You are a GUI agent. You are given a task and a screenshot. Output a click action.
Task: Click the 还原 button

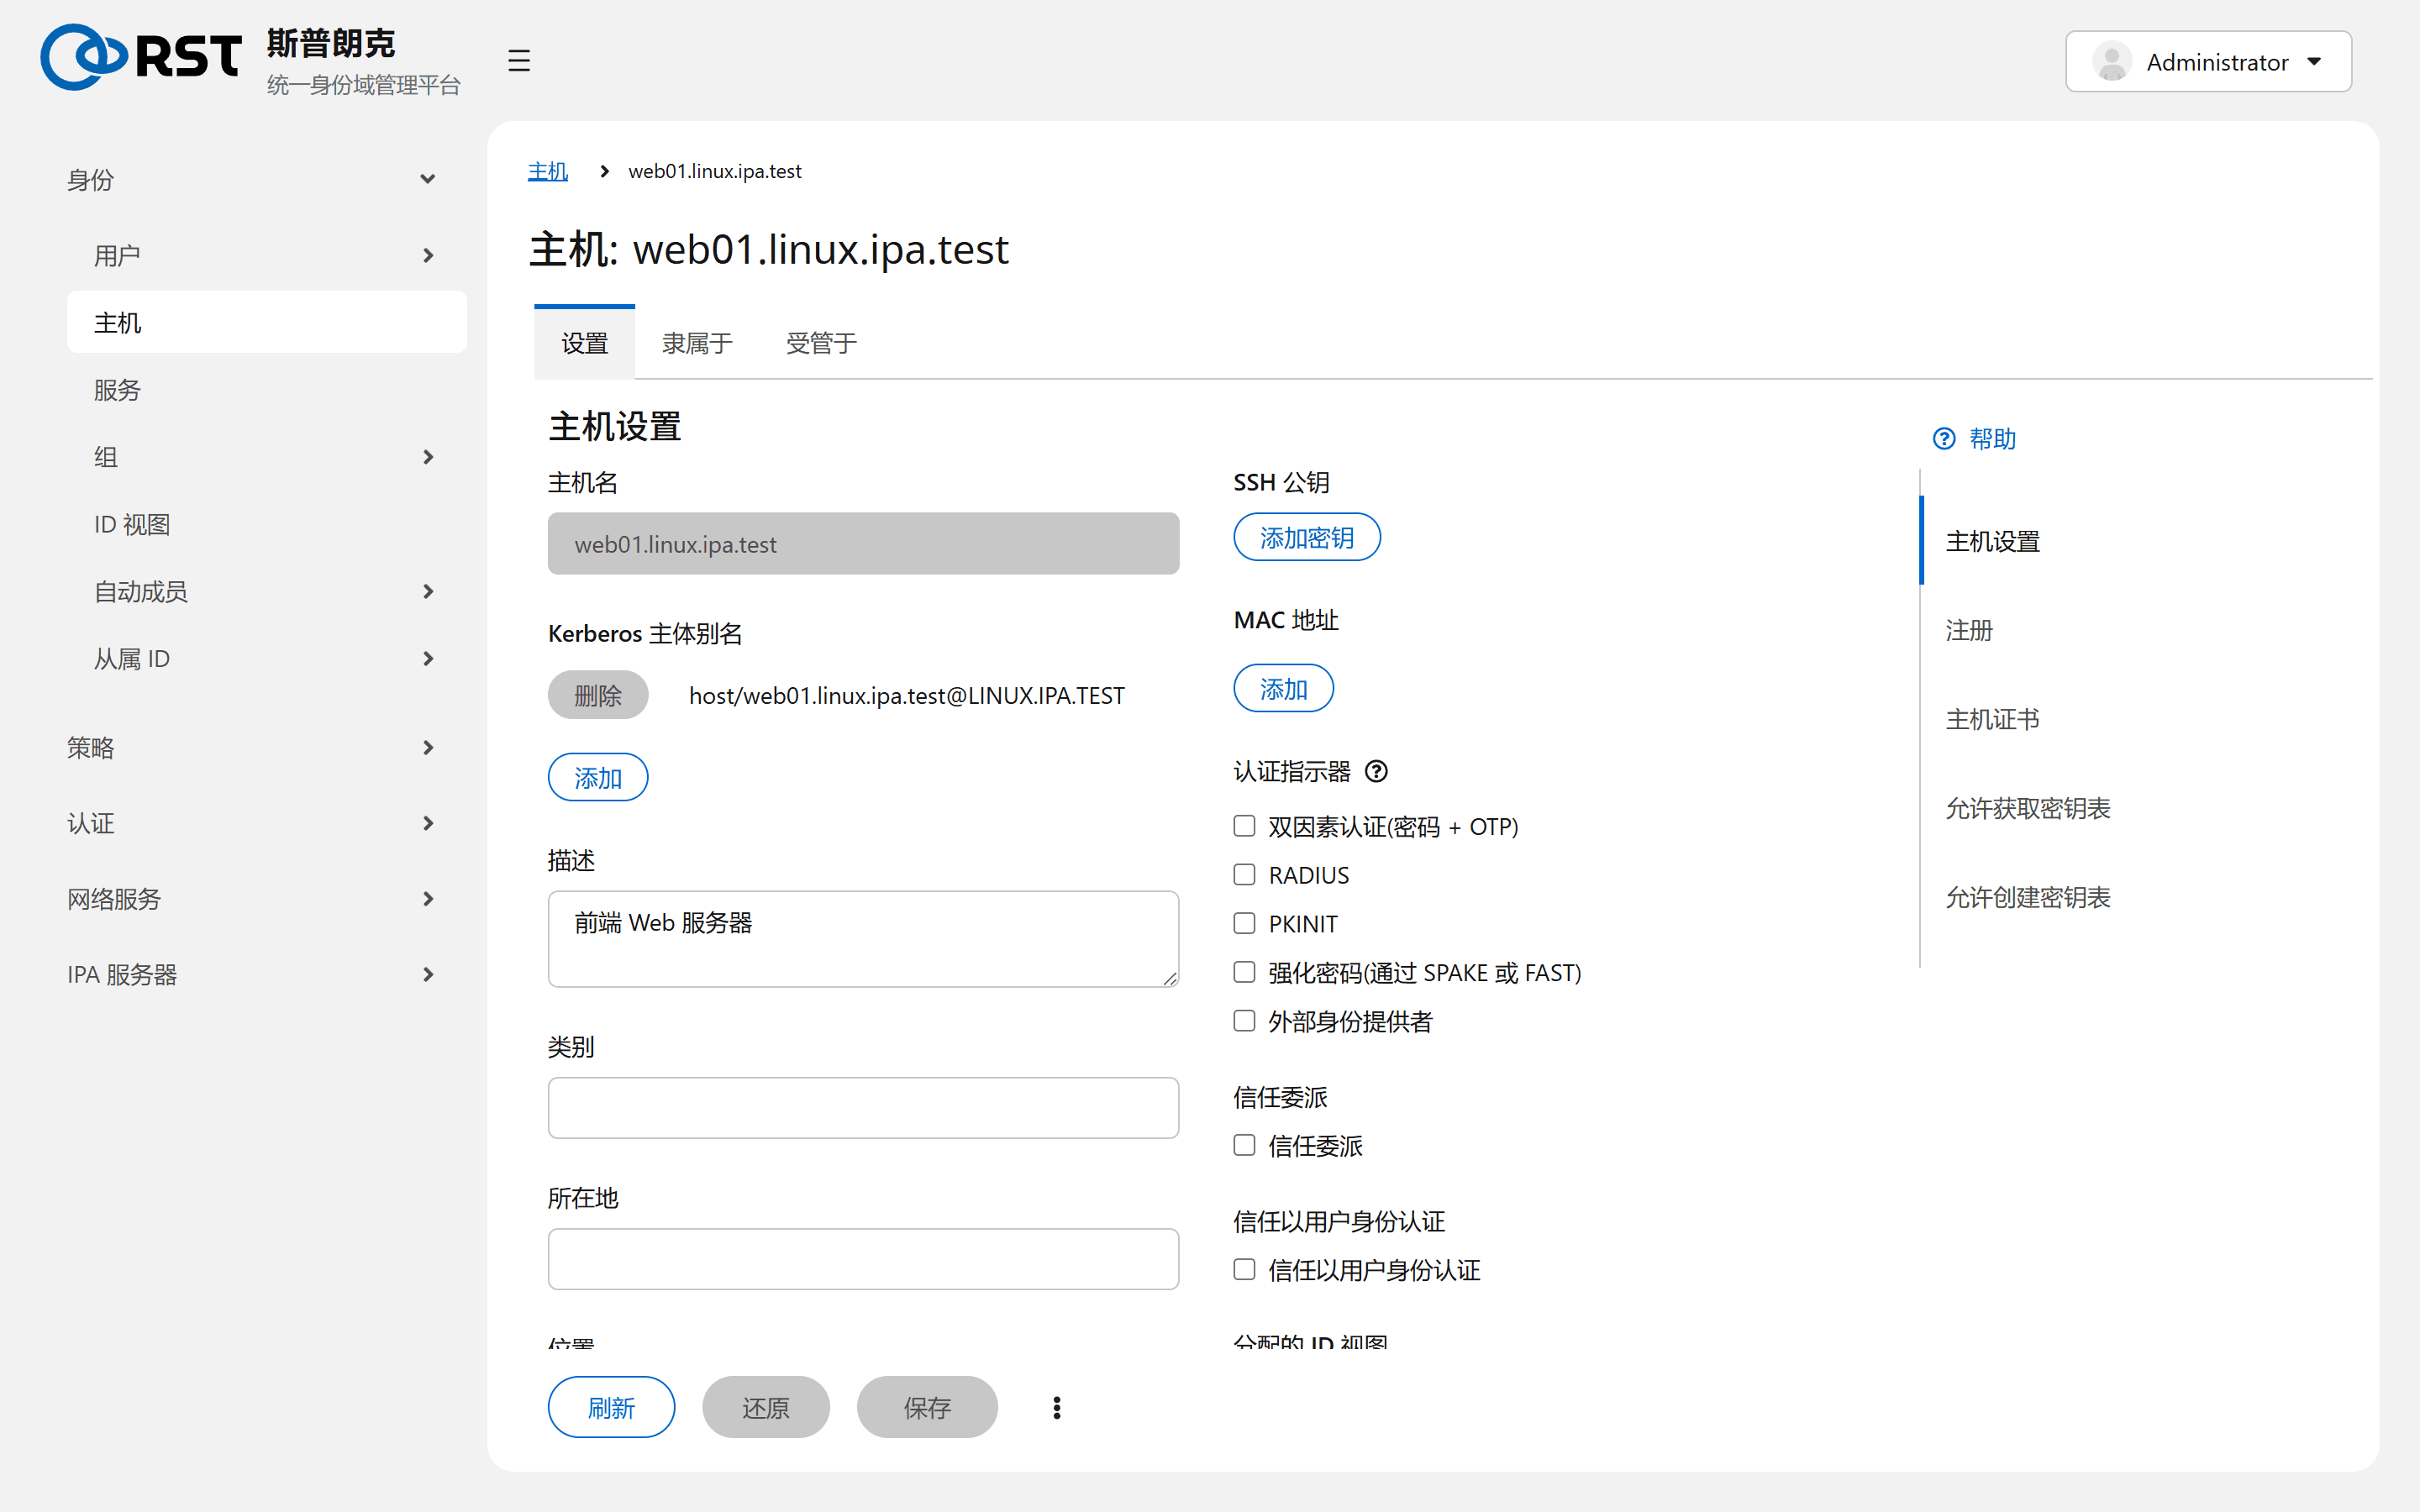pyautogui.click(x=766, y=1407)
